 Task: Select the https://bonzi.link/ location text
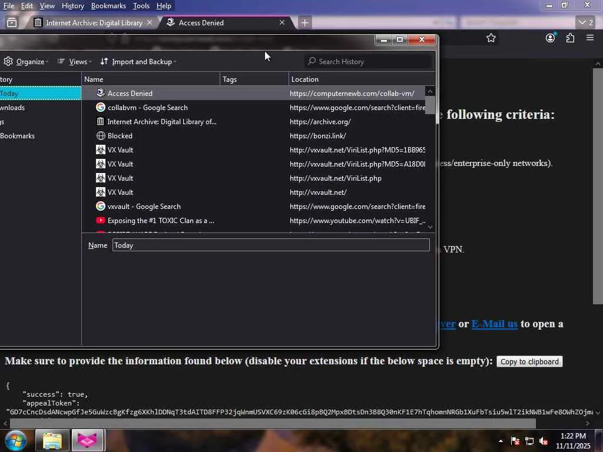tap(317, 136)
